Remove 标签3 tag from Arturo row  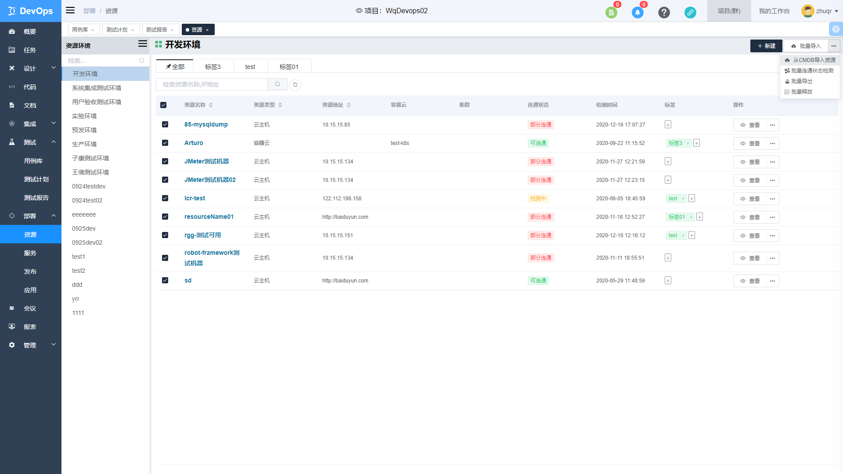click(688, 143)
